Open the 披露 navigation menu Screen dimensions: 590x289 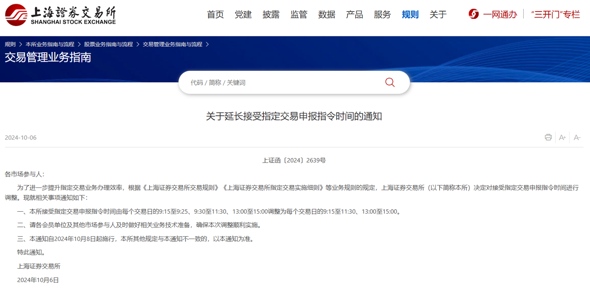pyautogui.click(x=271, y=14)
